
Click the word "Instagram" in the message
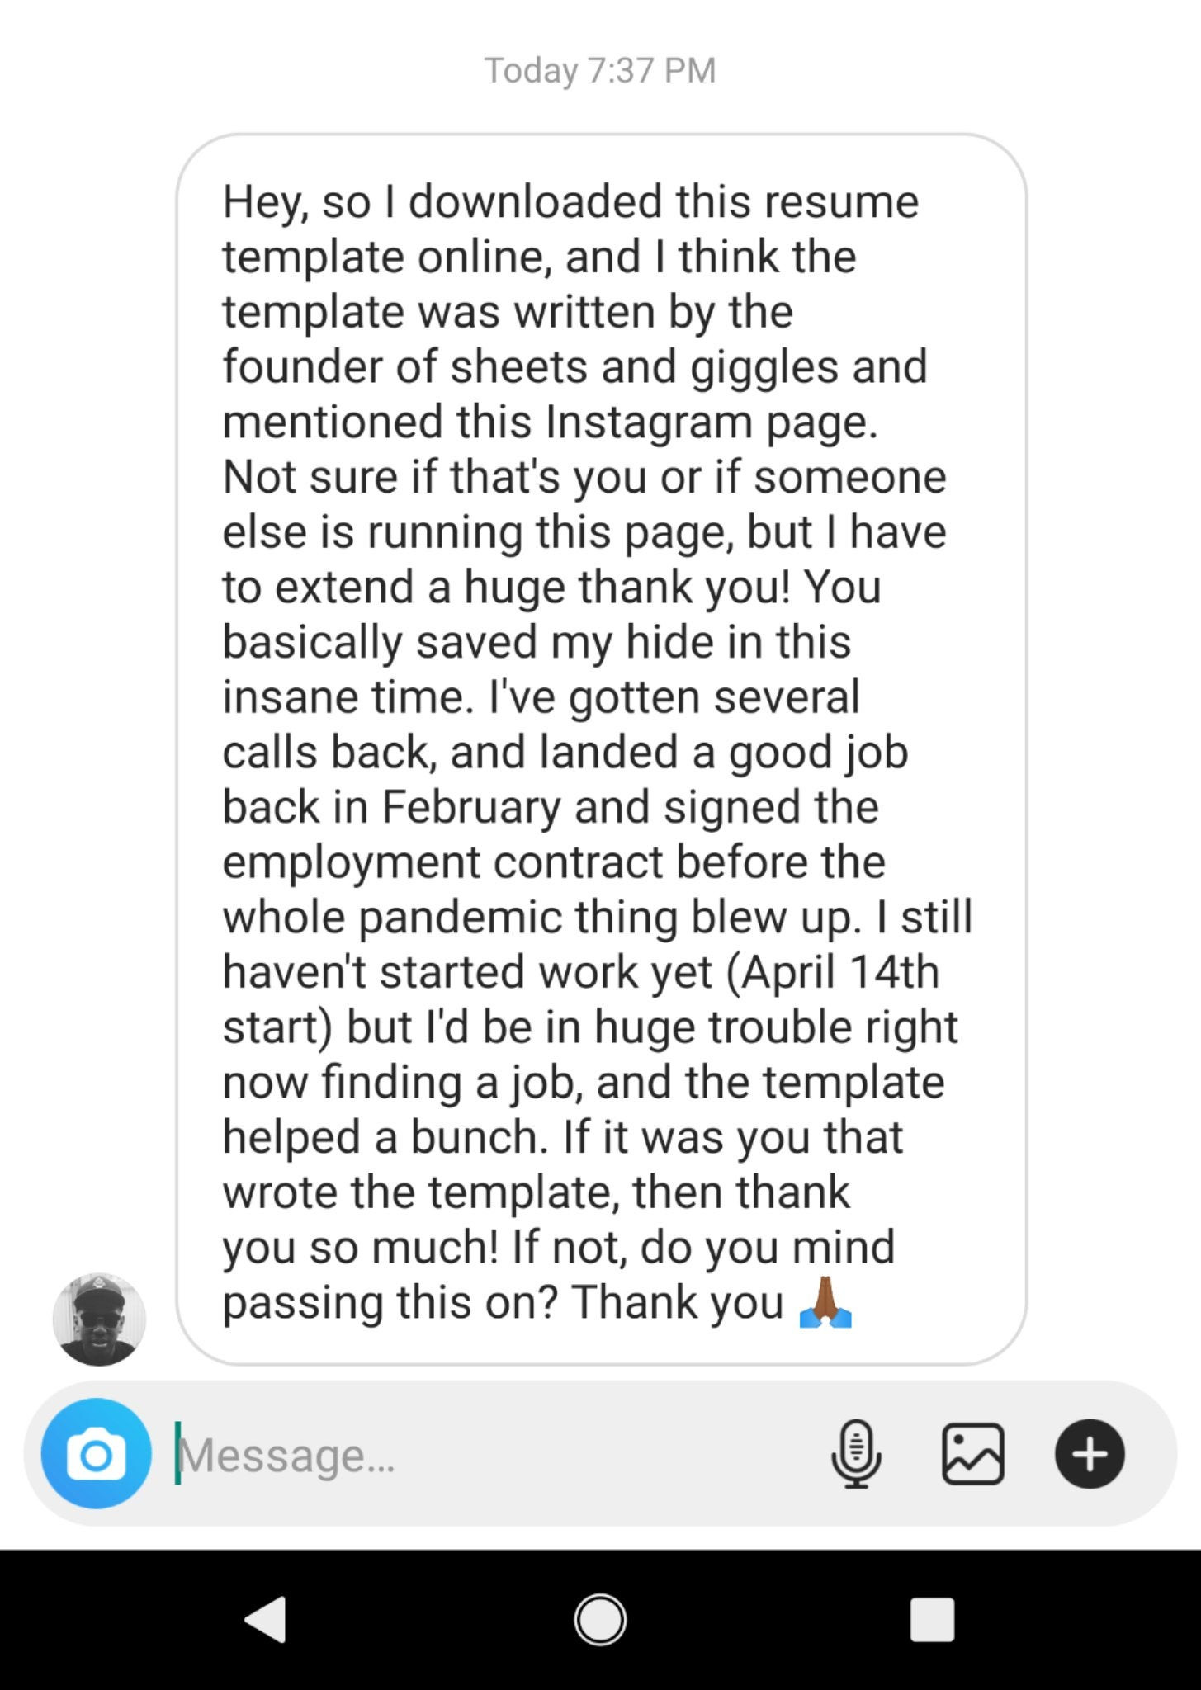pos(649,422)
